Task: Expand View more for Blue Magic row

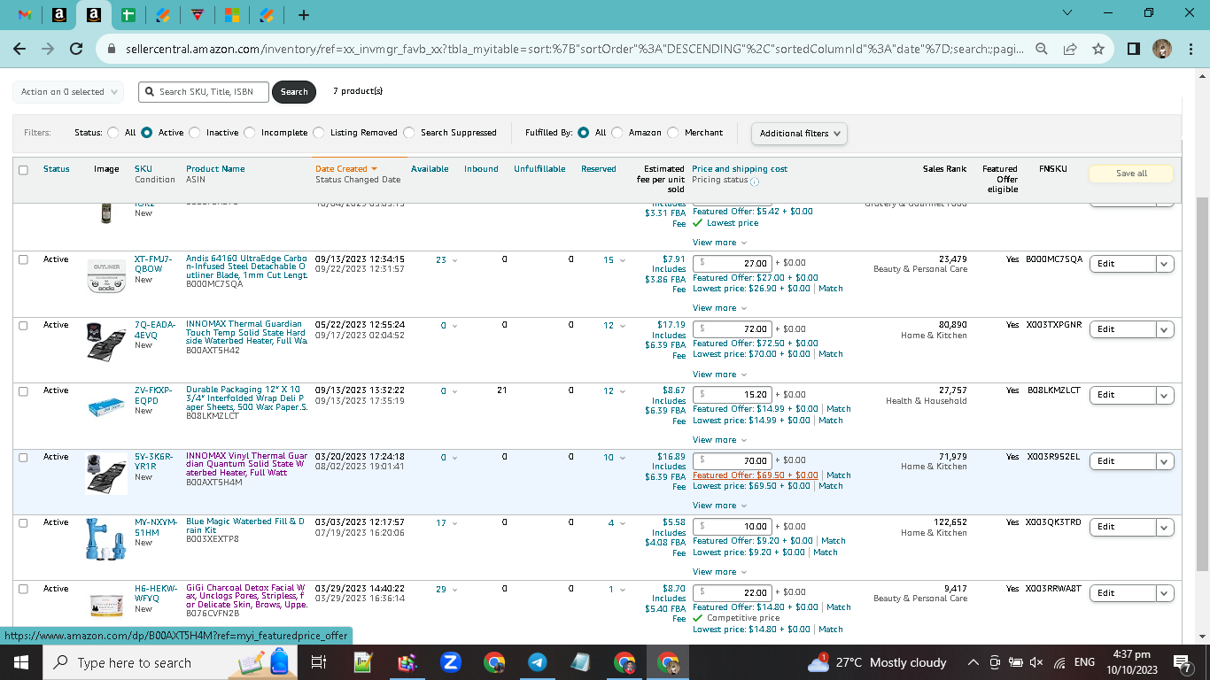Action: [719, 572]
